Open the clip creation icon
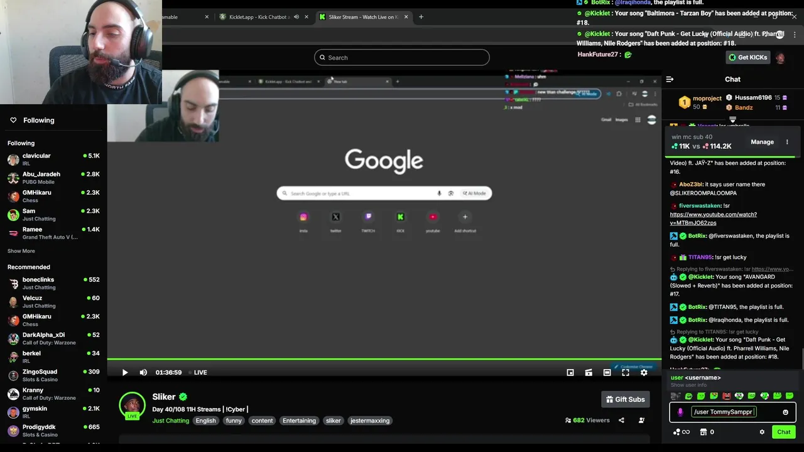Screen dimensions: 804x452 point(589,372)
